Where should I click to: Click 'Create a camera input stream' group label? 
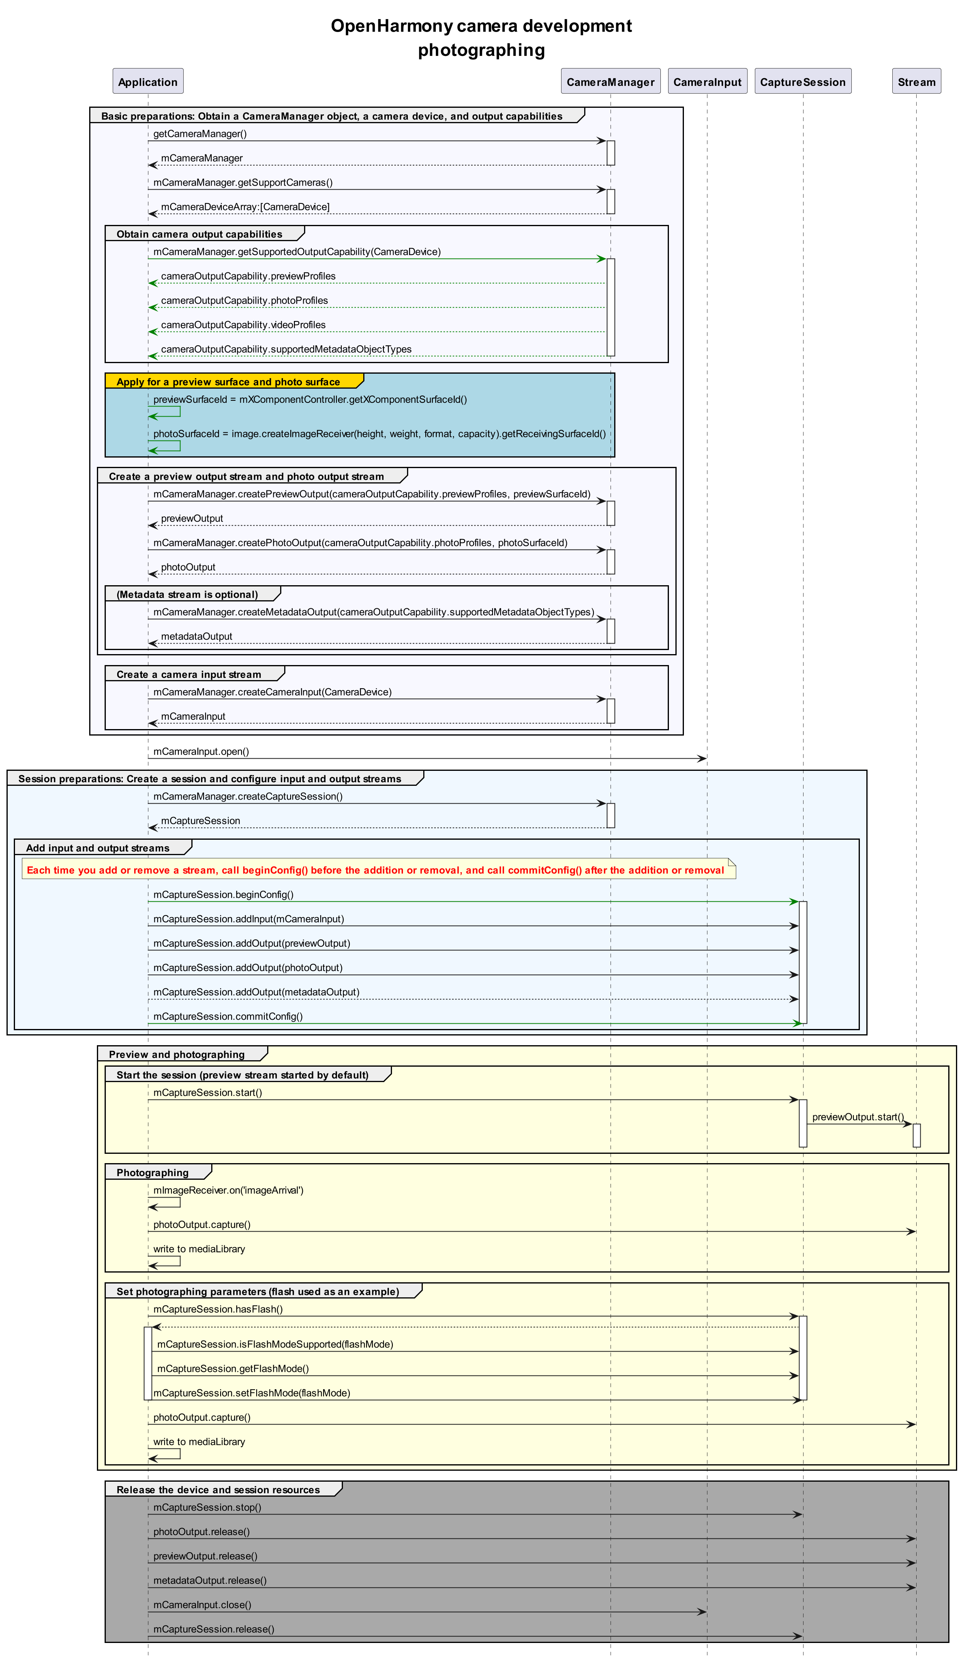tap(189, 674)
